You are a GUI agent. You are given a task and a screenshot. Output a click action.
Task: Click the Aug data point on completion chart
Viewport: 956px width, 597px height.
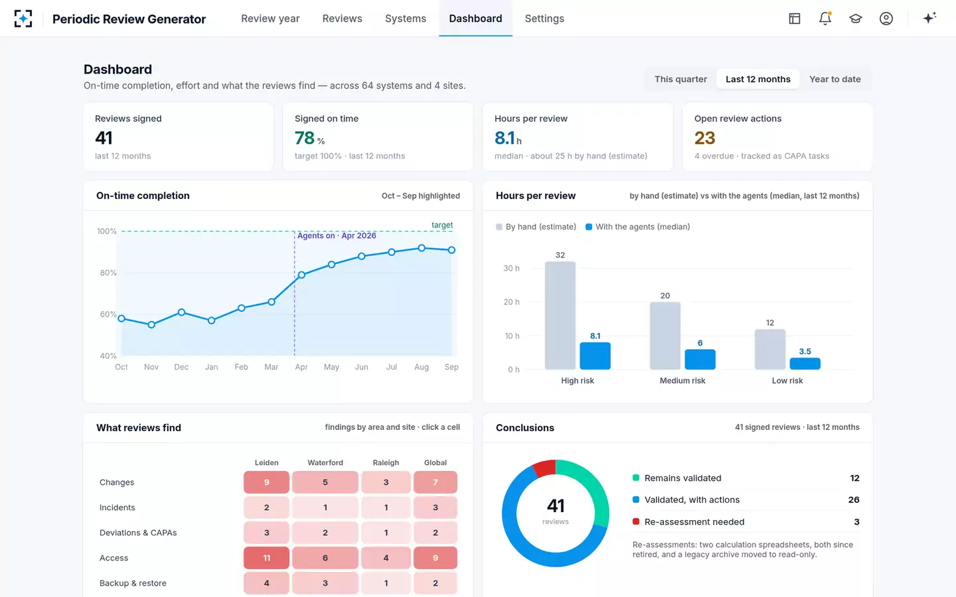(422, 248)
